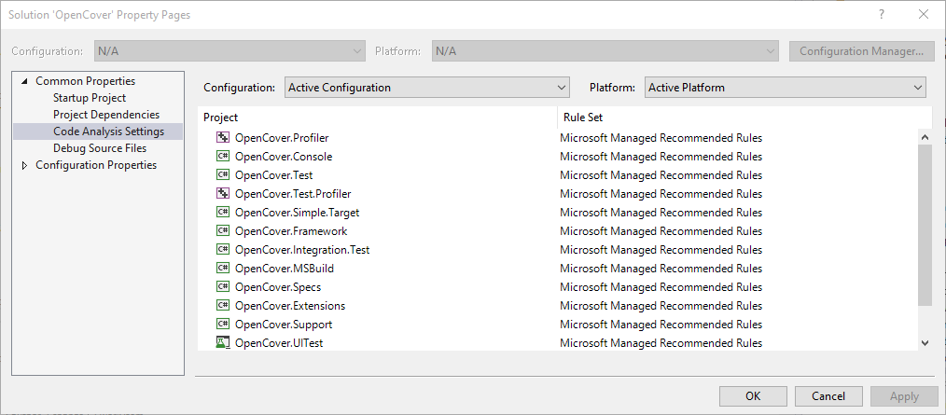Expand the Configuration Properties tree node
946x415 pixels.
pos(24,165)
